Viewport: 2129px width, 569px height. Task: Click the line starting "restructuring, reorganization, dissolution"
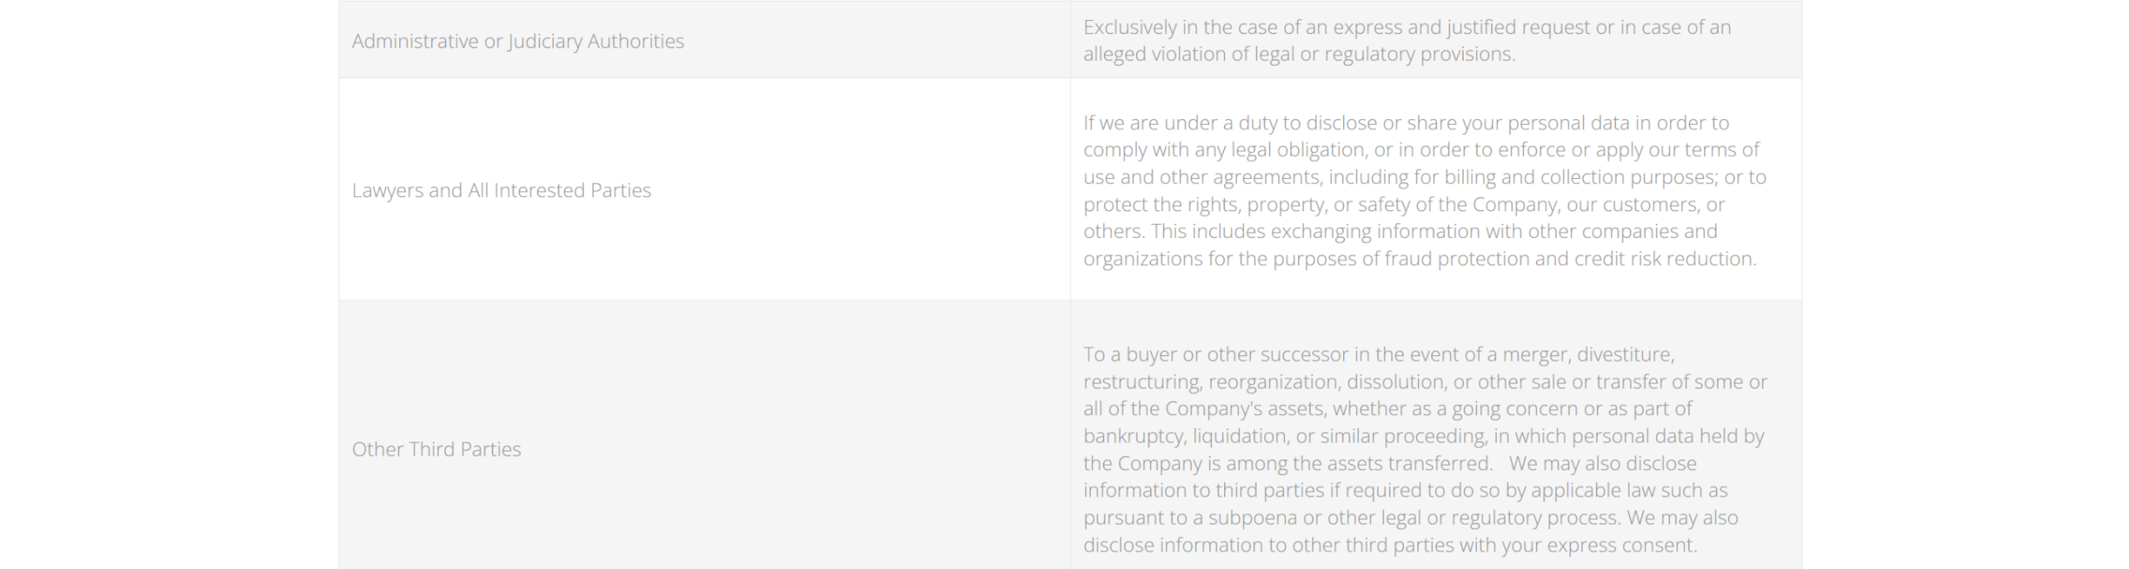pyautogui.click(x=1425, y=382)
